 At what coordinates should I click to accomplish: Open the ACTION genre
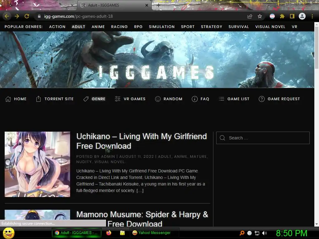[57, 27]
